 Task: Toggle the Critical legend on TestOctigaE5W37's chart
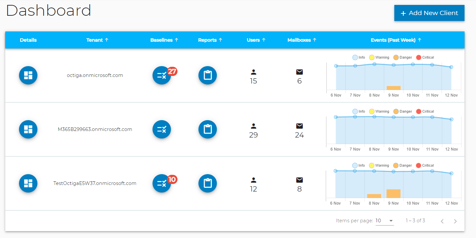click(x=425, y=165)
